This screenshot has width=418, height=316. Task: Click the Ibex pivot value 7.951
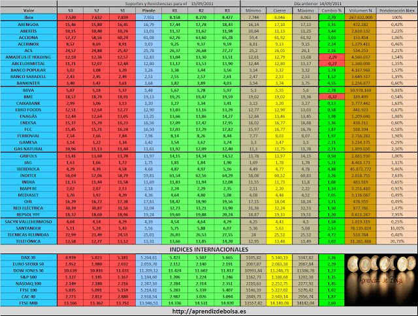[148, 18]
